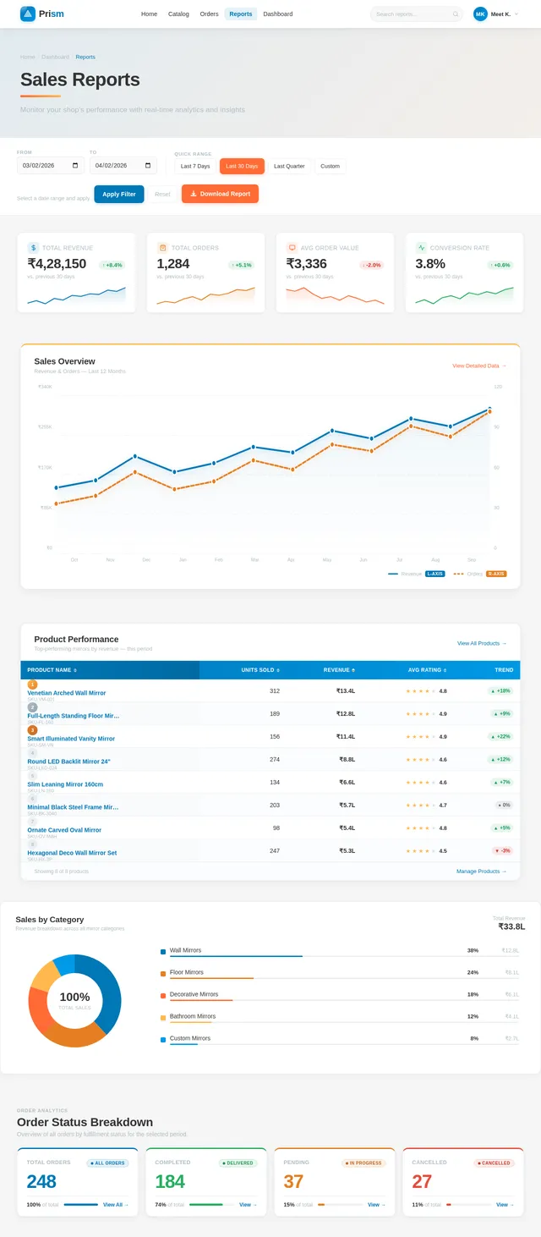Click the Total Revenue dollar icon

(x=34, y=248)
